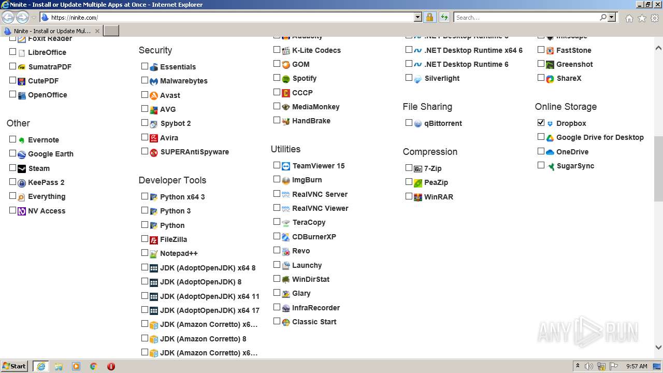Click the taskbar volume speaker icon
This screenshot has width=663, height=373.
point(589,366)
